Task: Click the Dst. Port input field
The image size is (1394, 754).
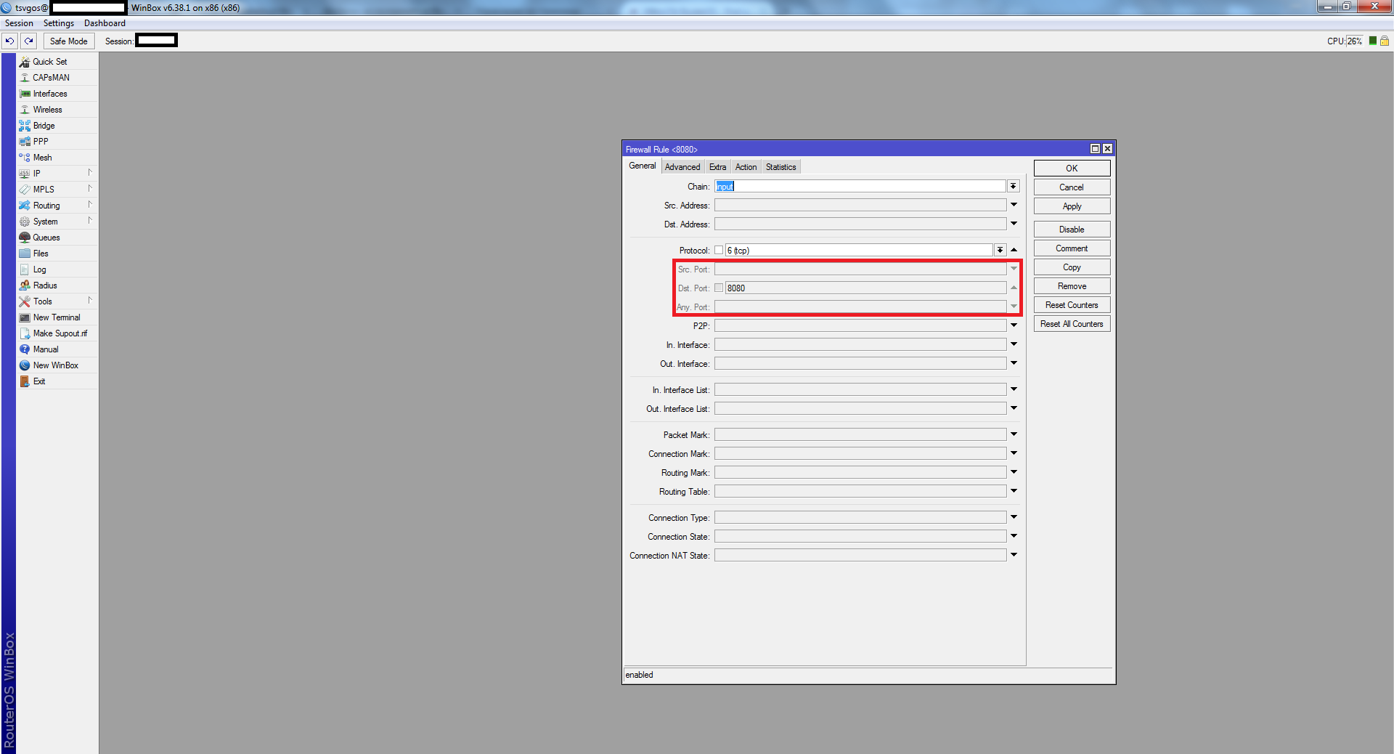Action: [865, 288]
